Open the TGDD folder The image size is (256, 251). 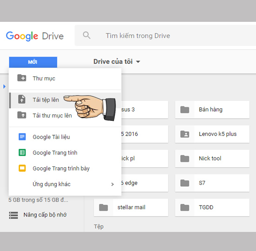(x=212, y=207)
